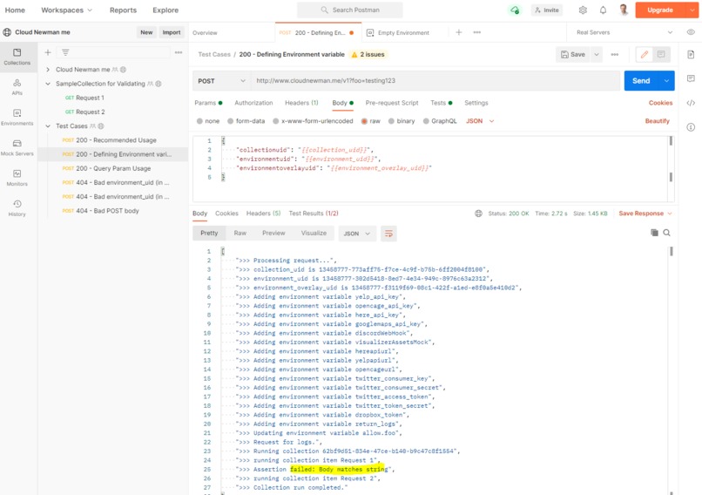Screen dimensions: 702x495
Task: Switch to the Params request tab
Action: coord(208,103)
